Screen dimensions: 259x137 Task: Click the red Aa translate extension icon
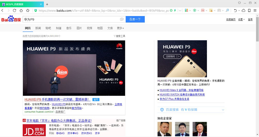[x=203, y=10]
